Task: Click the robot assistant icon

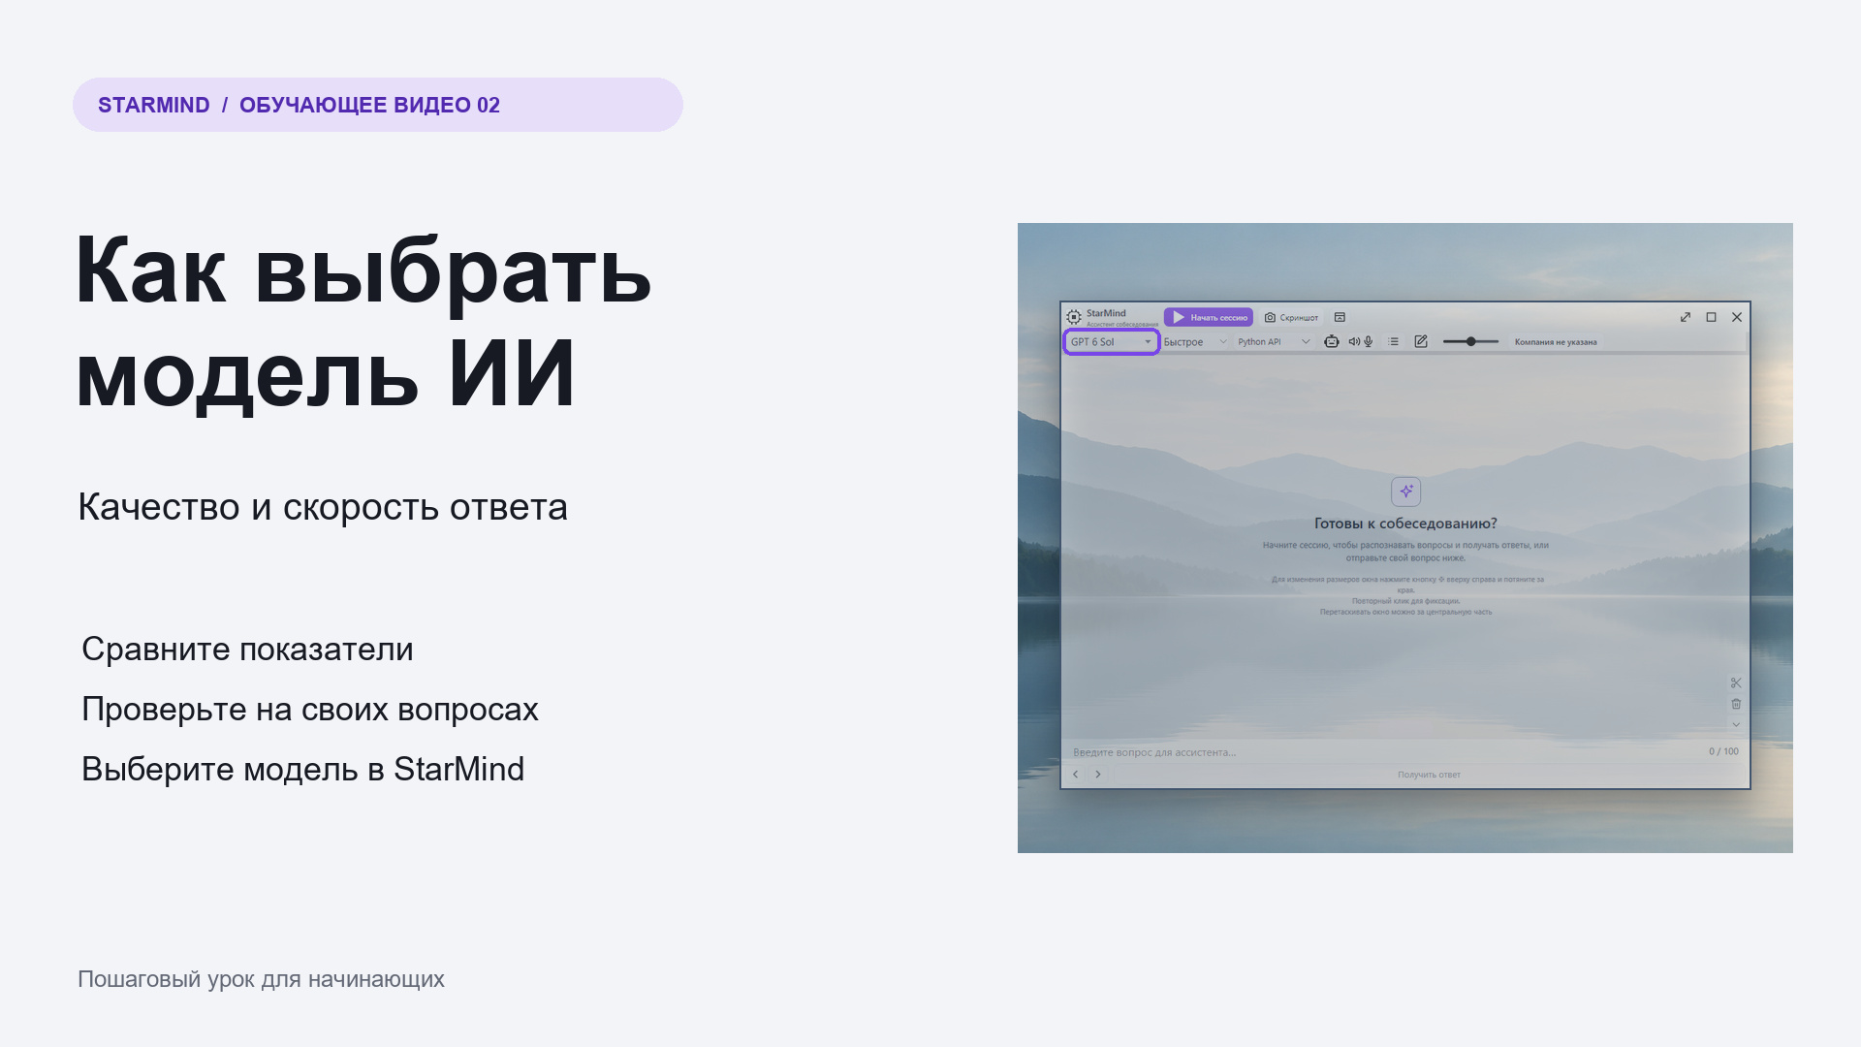Action: click(1332, 341)
